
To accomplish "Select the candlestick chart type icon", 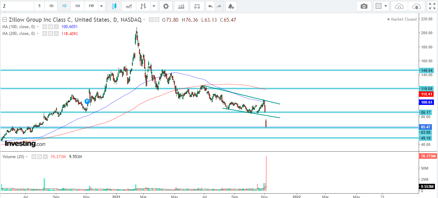I will click(114, 6).
